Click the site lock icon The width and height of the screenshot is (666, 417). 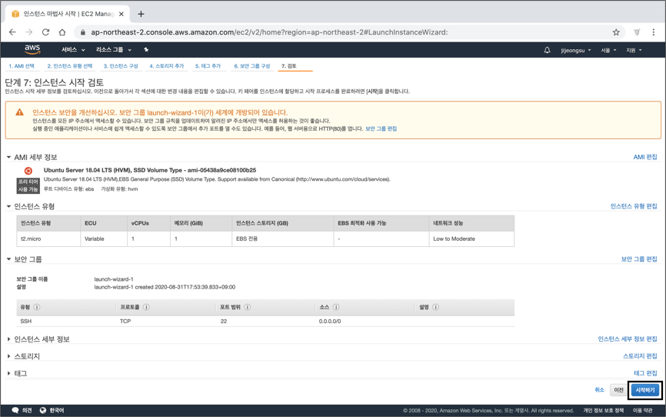click(x=83, y=32)
